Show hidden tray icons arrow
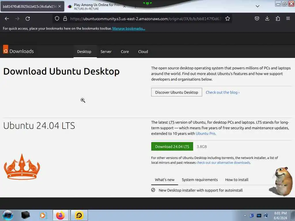 pyautogui.click(x=245, y=216)
